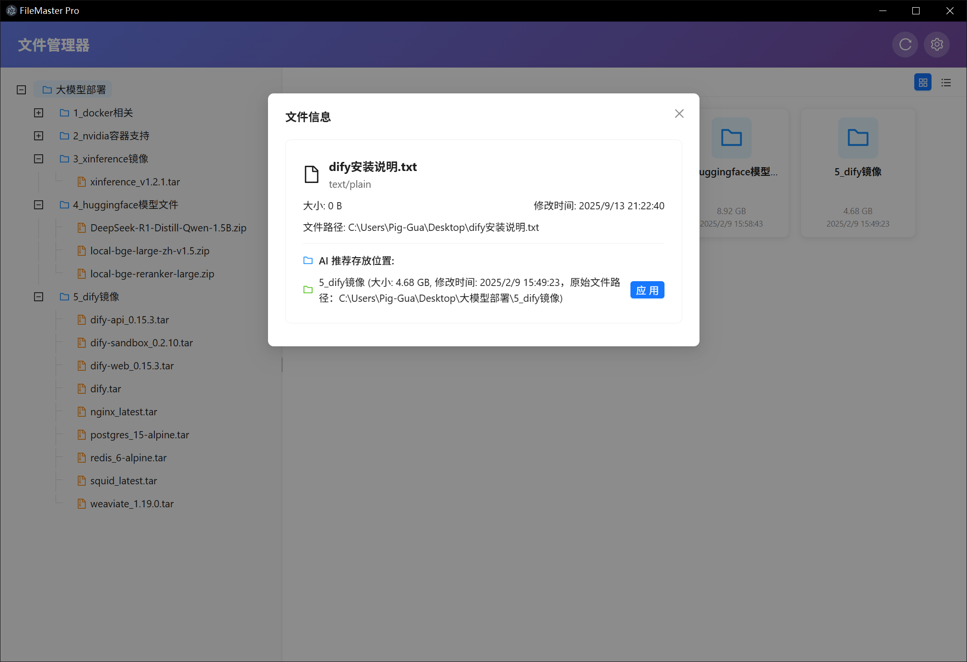The width and height of the screenshot is (967, 662).
Task: Collapse the 3_xinference镜像 folder
Action: click(x=39, y=159)
